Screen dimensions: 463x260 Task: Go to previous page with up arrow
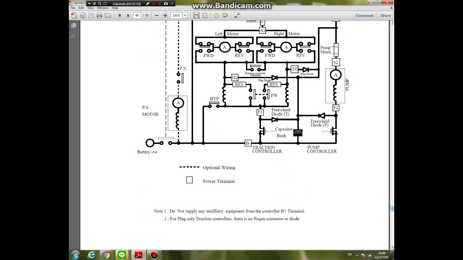click(x=120, y=16)
